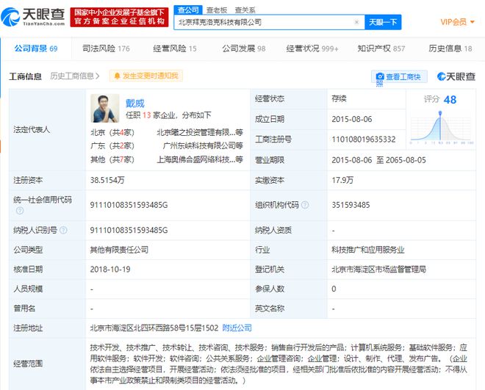Open legal representative 戴威's name link
The image size is (485, 390).
pyautogui.click(x=134, y=104)
